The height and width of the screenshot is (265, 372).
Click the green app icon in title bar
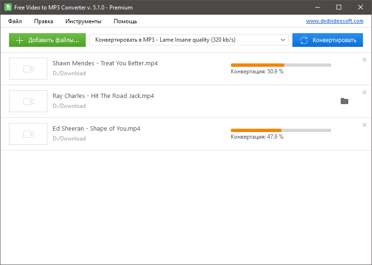tap(8, 7)
